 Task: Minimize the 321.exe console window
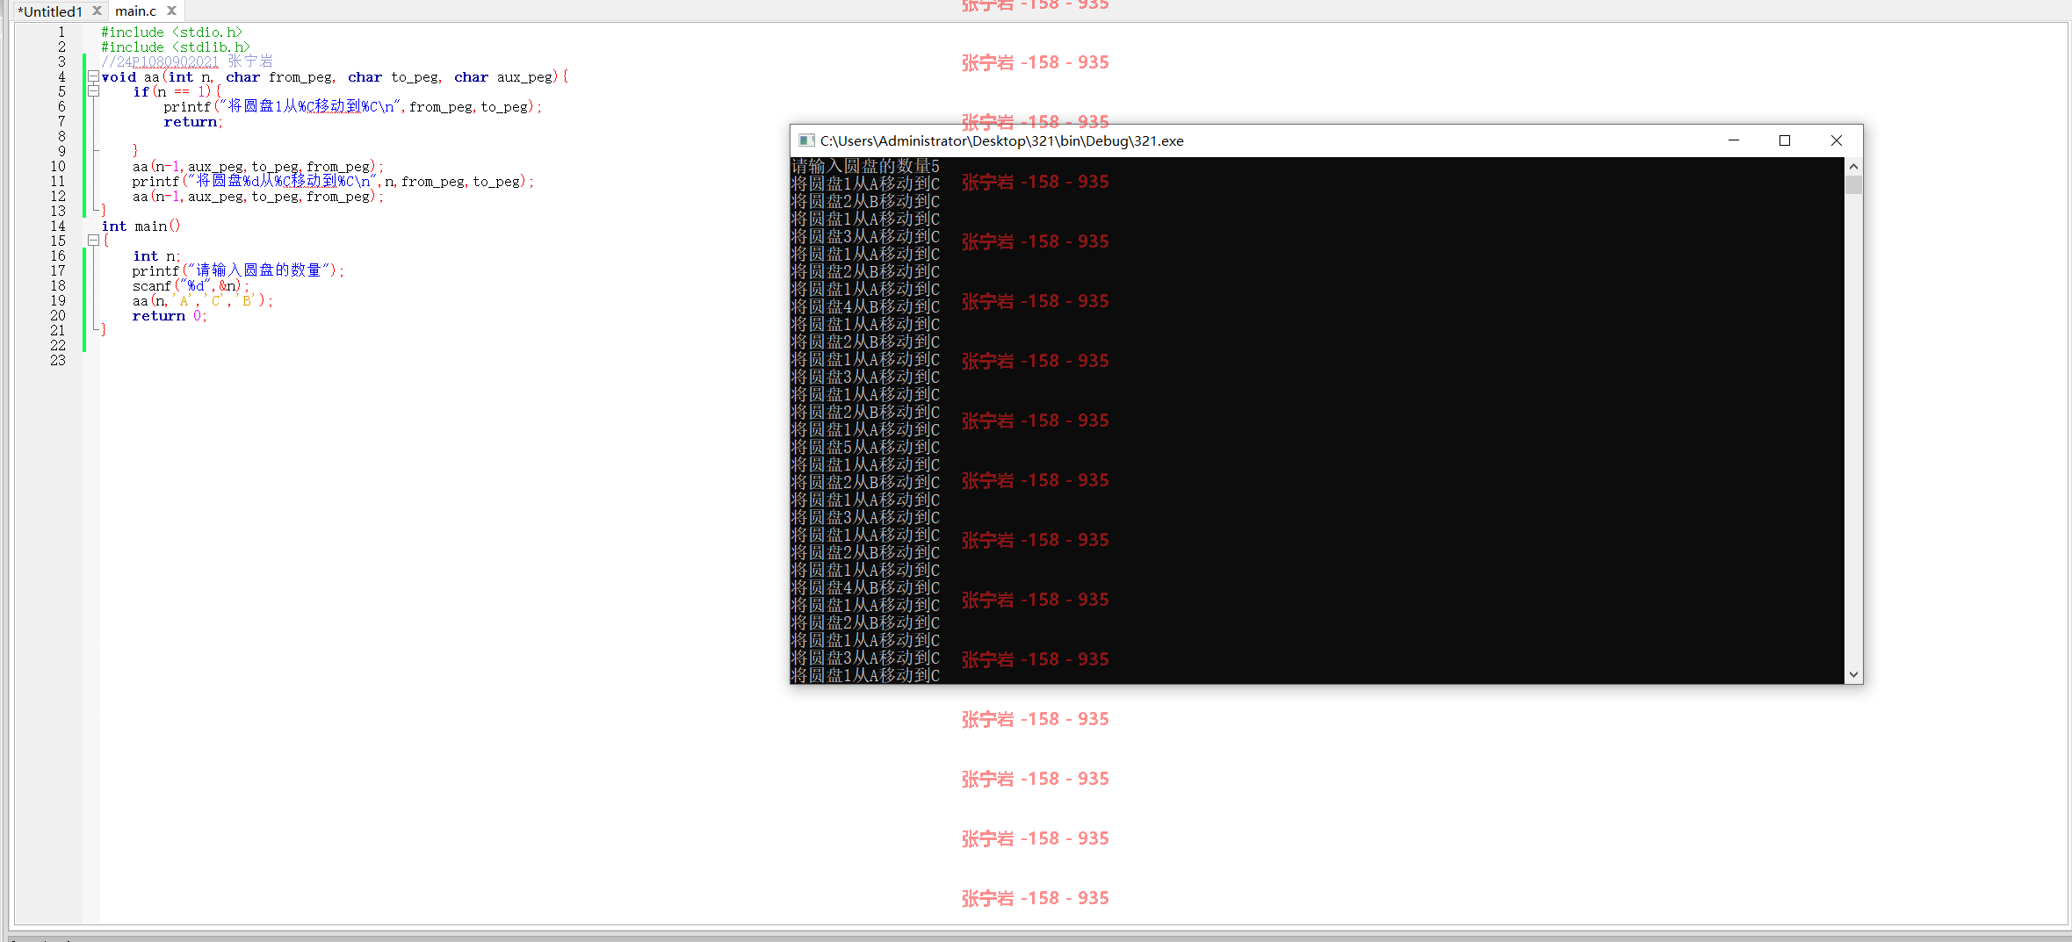[x=1734, y=140]
